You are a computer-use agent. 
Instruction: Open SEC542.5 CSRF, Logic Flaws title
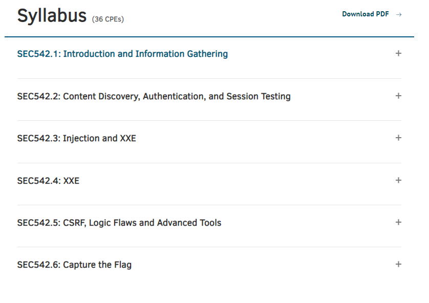[119, 223]
